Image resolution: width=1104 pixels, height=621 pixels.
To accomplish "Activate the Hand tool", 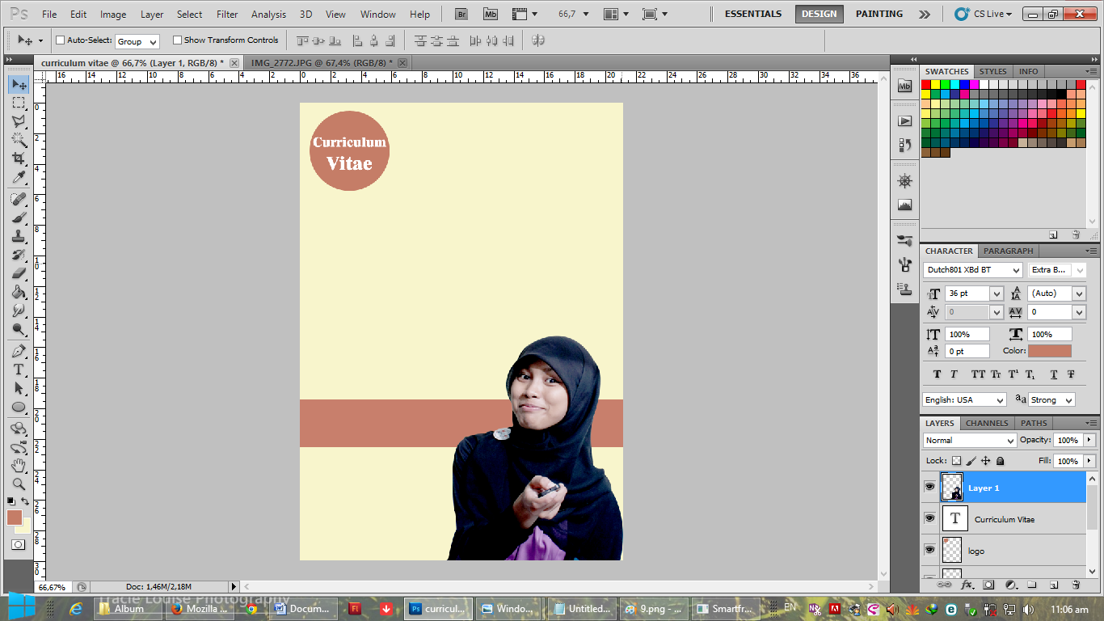I will click(19, 466).
